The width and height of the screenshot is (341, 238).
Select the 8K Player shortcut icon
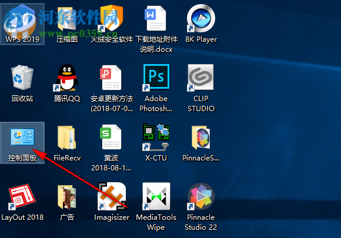click(200, 18)
